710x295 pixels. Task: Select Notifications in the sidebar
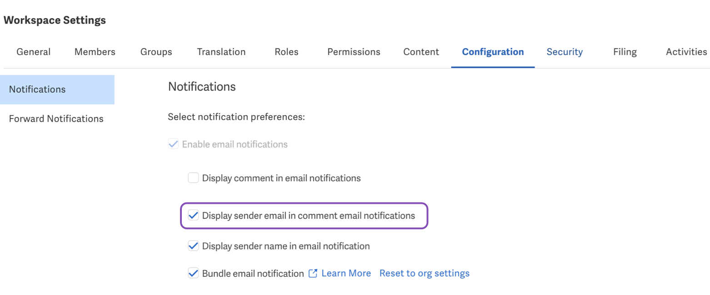point(57,89)
